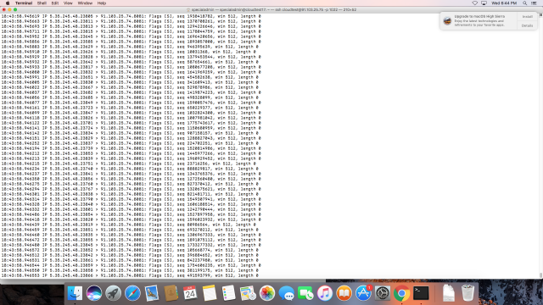Open App Store with update badge
Image resolution: width=543 pixels, height=305 pixels.
(363, 293)
